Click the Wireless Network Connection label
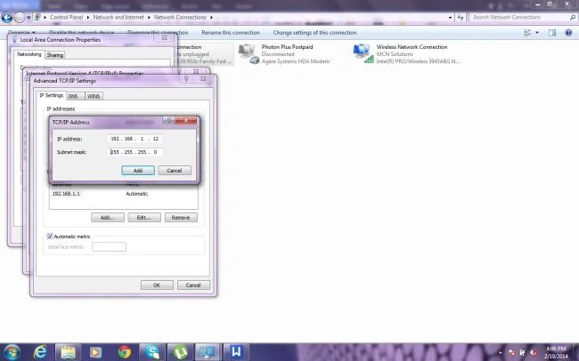This screenshot has height=361, width=579. tap(412, 47)
